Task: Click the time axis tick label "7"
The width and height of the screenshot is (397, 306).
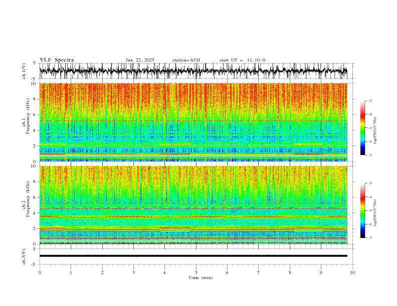Action: [x=259, y=272]
